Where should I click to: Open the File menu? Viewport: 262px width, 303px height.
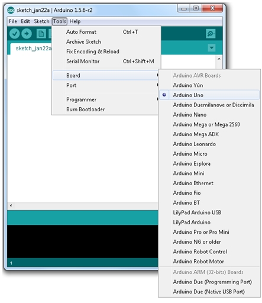point(13,21)
